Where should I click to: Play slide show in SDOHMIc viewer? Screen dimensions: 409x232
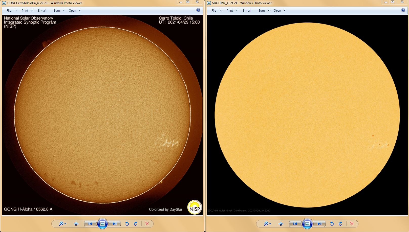point(307,224)
